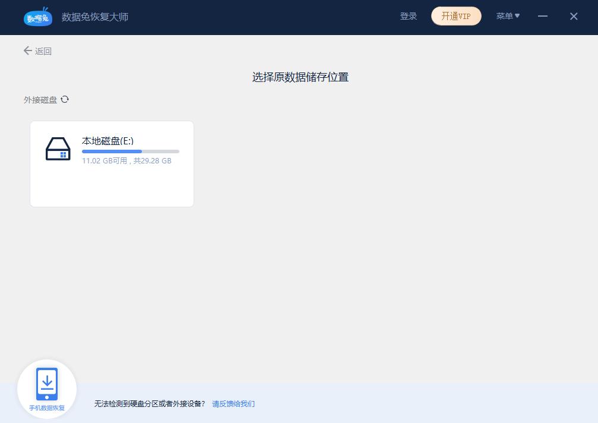Viewport: 598px width, 423px height.
Task: Click the refresh arrows beside 外接磁盘 label
Action: coord(65,99)
